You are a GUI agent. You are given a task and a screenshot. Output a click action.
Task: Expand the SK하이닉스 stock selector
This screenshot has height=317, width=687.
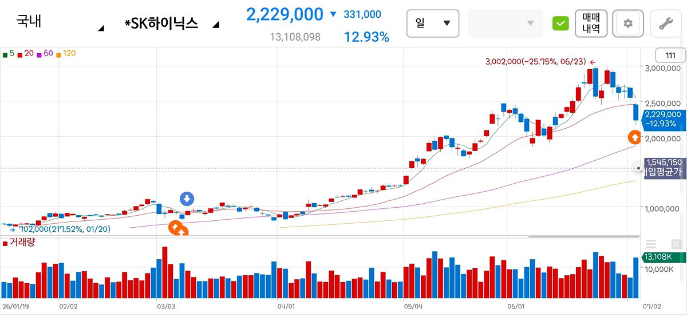coord(171,24)
